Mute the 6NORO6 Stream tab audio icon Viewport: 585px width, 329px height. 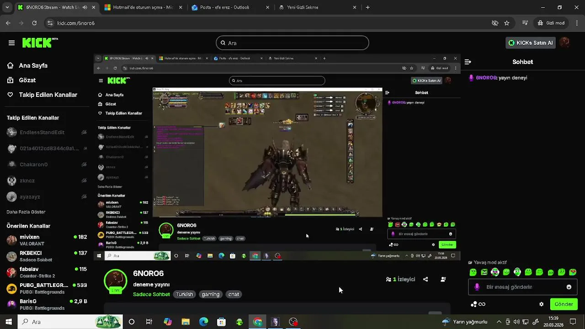(85, 7)
